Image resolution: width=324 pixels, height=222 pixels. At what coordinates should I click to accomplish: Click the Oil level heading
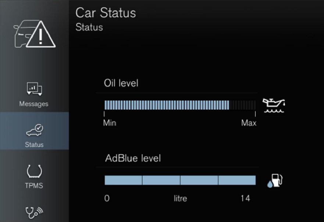121,83
